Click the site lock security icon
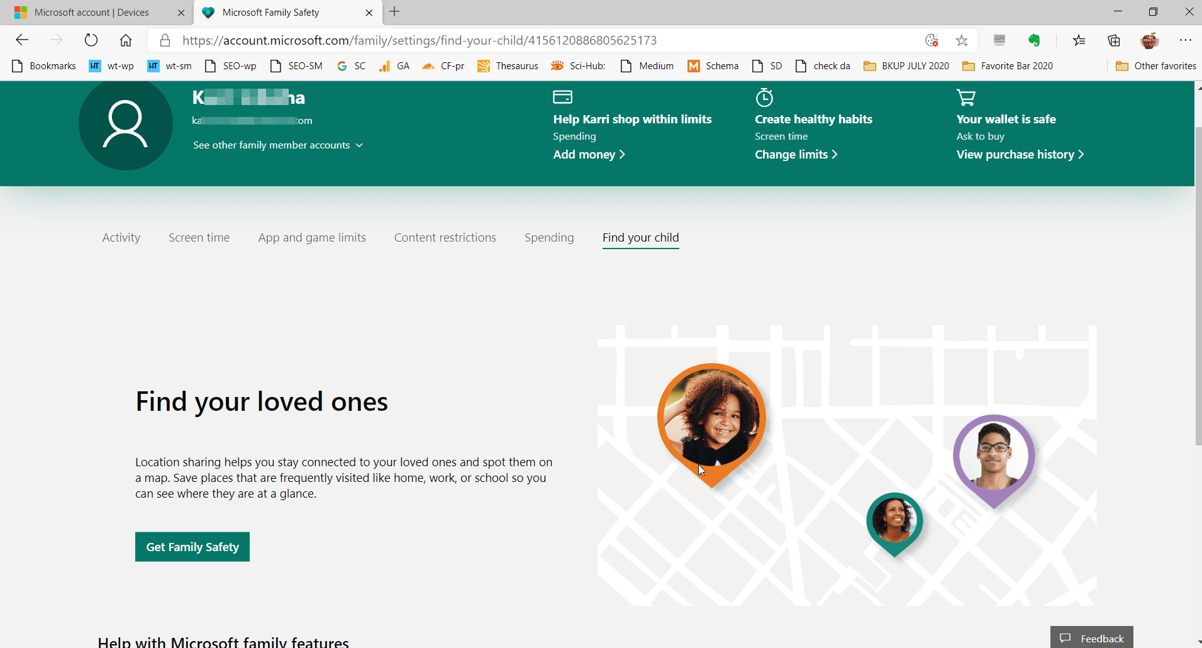This screenshot has width=1202, height=648. pos(165,40)
